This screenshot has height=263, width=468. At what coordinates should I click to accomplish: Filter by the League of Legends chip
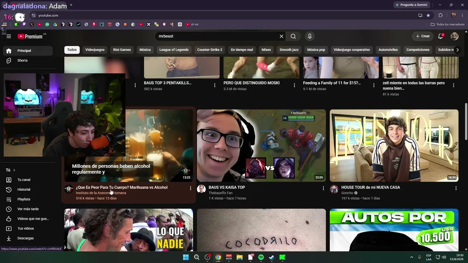pyautogui.click(x=174, y=50)
